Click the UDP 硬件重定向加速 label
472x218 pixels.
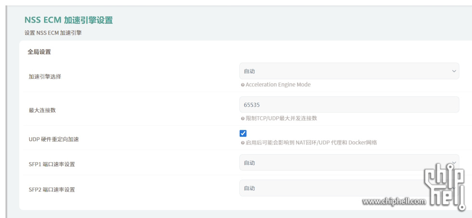click(53, 139)
